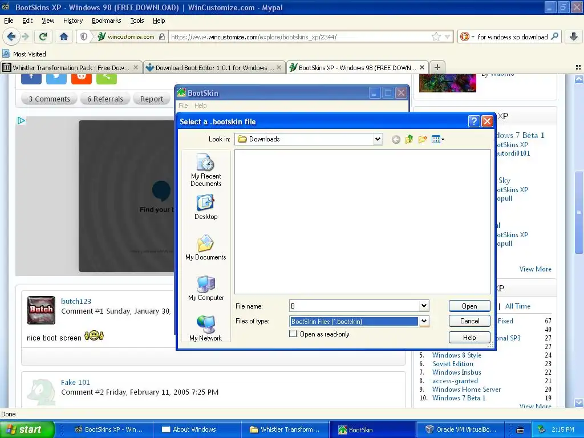Open My Documents in places bar

point(205,248)
